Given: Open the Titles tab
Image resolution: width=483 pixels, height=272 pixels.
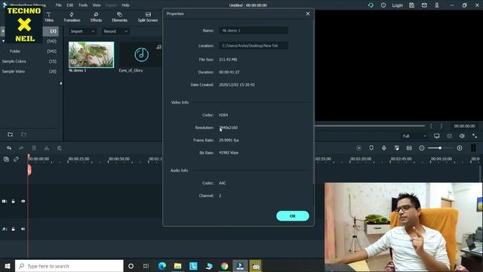Looking at the screenshot, I should (x=48, y=17).
